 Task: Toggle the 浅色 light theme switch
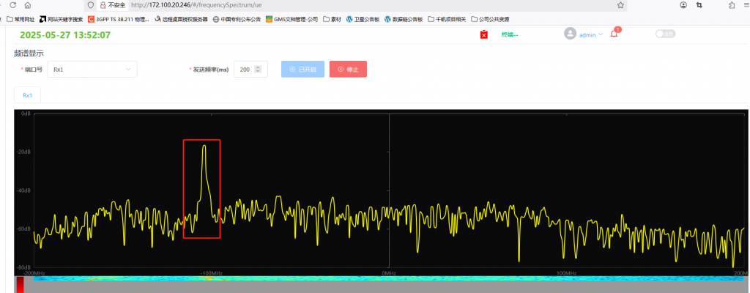click(x=665, y=34)
